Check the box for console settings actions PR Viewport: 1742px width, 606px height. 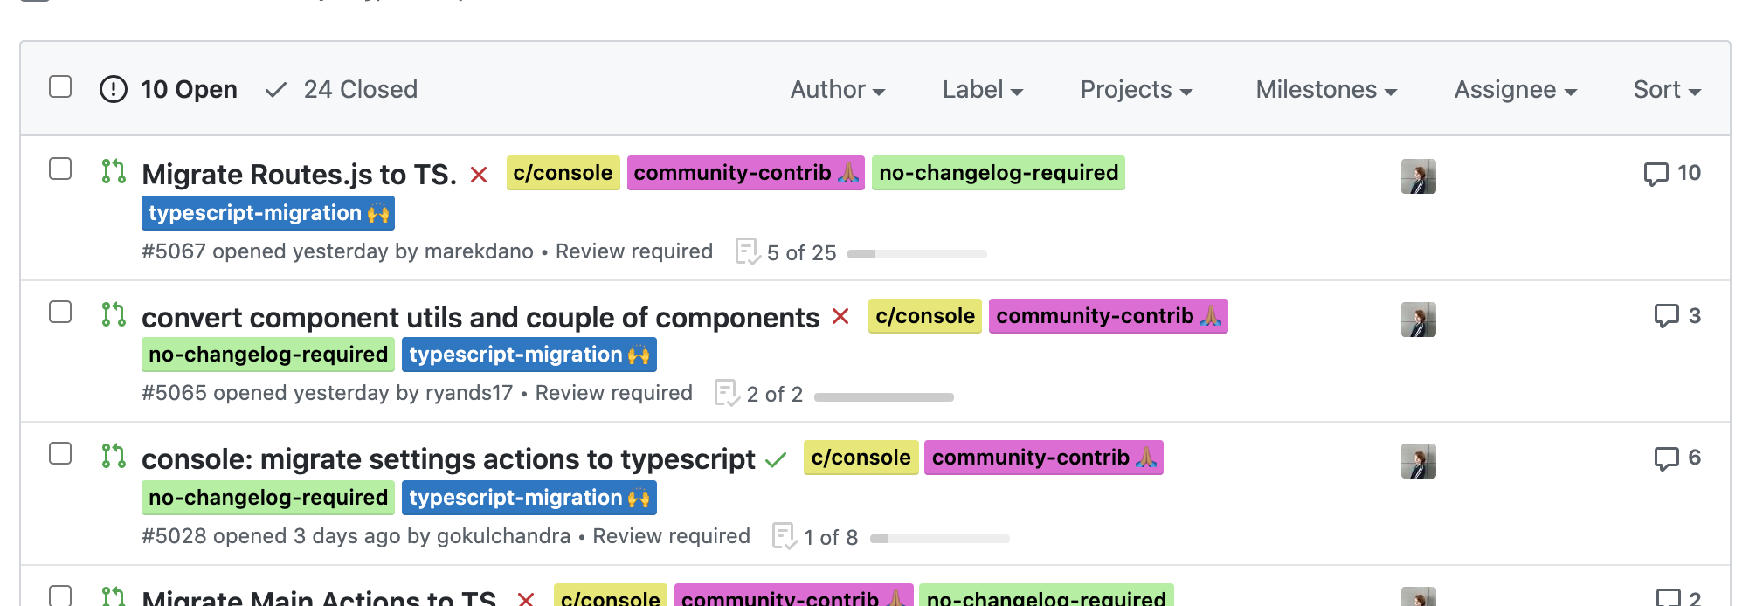(60, 454)
